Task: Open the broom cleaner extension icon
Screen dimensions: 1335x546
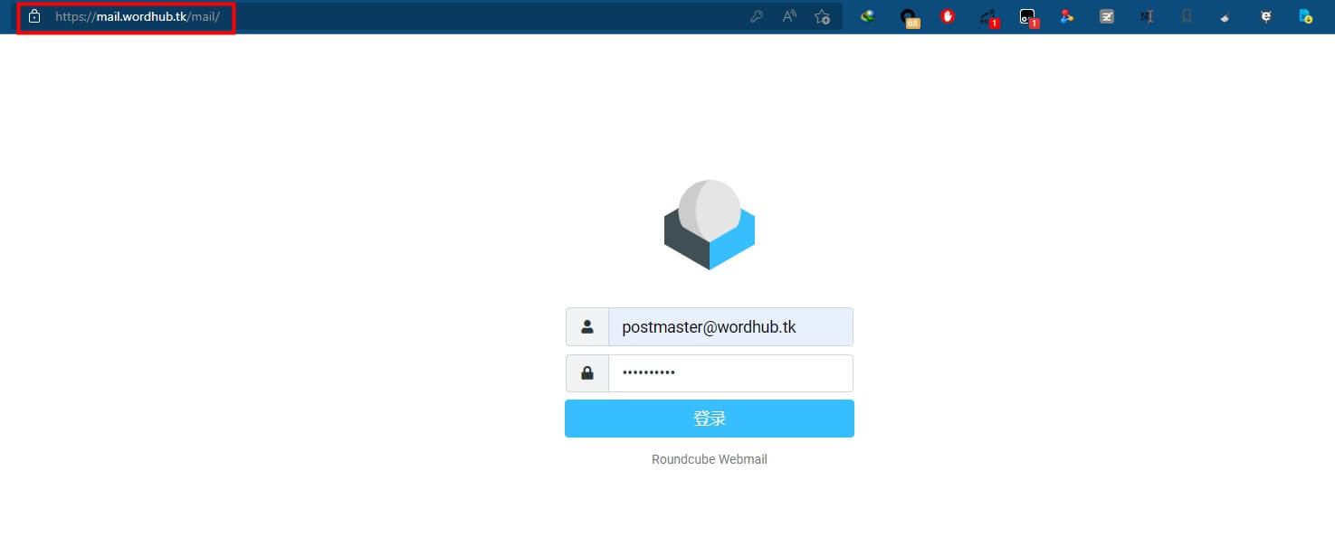Action: 1225,16
